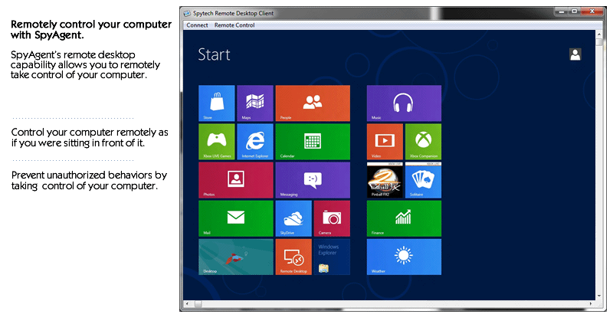The height and width of the screenshot is (321, 613).
Task: Launch the SkyDrive tile
Action: [293, 218]
